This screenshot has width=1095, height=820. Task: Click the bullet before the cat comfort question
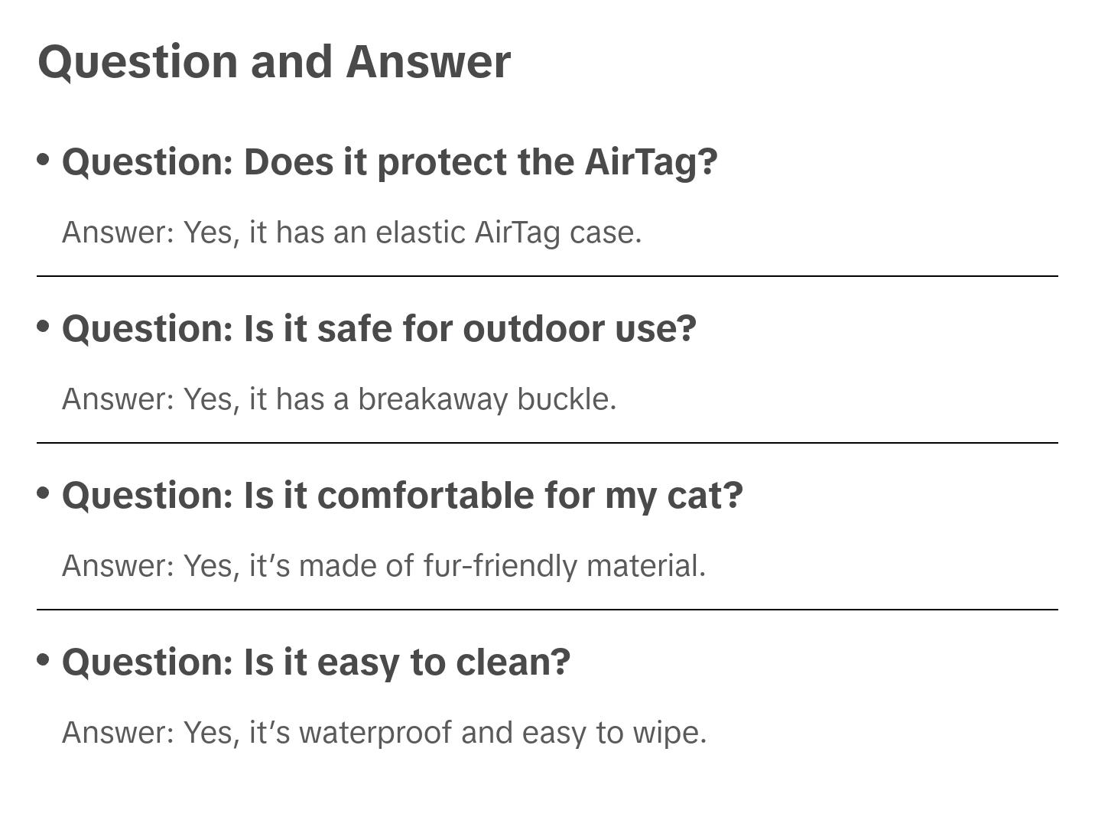click(44, 493)
